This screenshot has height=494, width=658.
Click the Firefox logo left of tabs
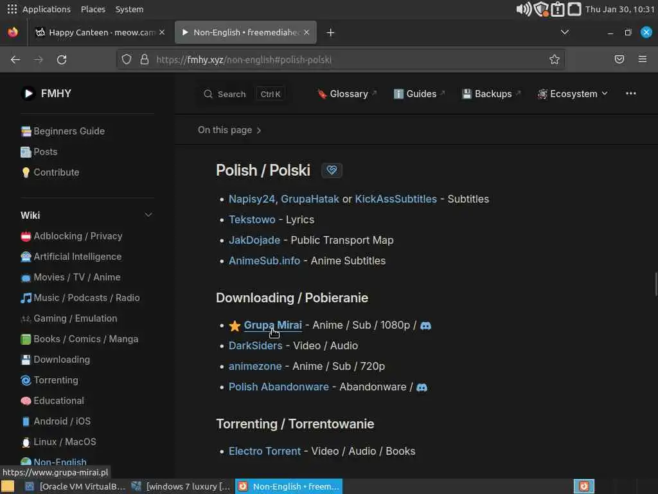pyautogui.click(x=13, y=32)
